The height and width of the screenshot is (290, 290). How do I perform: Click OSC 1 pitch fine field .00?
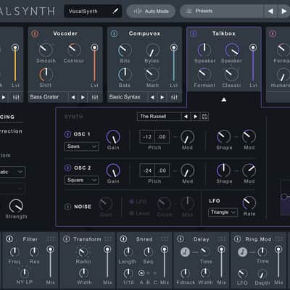162,137
